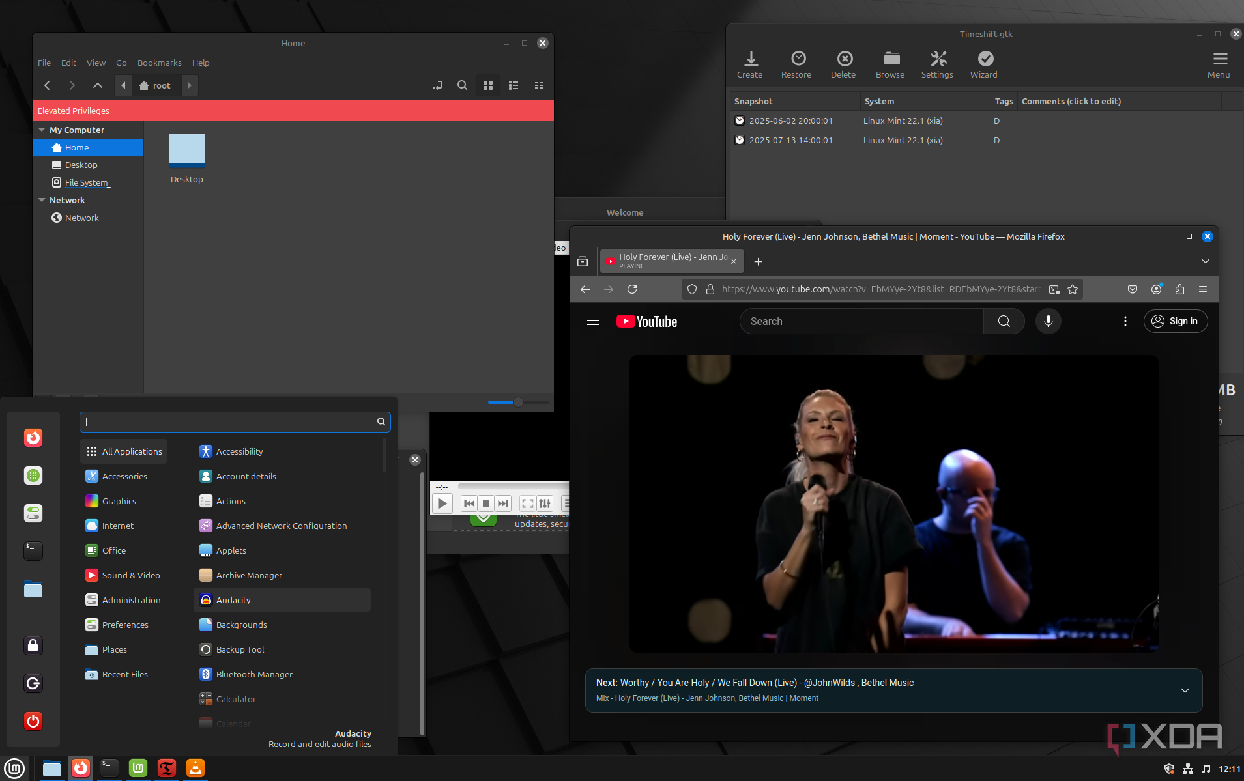
Task: Click Firefox account icon in toolbar
Action: pyautogui.click(x=1156, y=289)
